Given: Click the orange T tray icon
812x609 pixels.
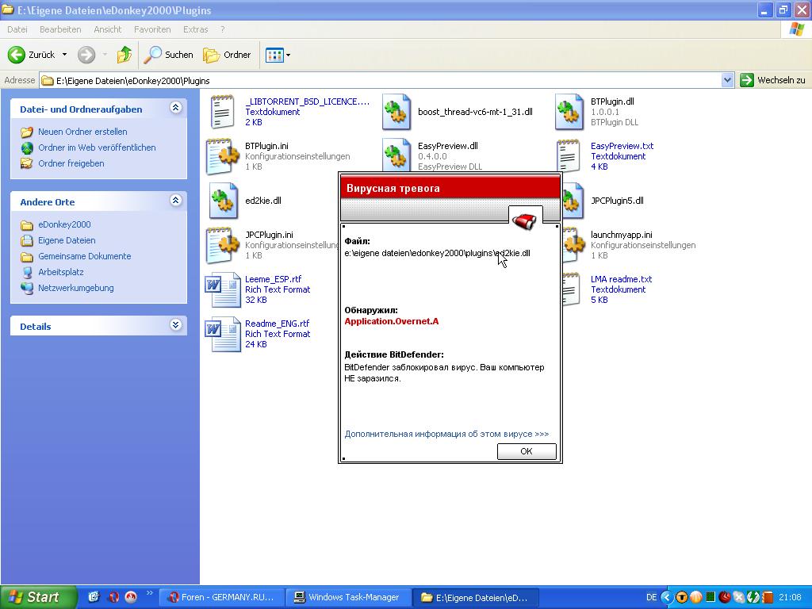Looking at the screenshot, I should tap(681, 597).
